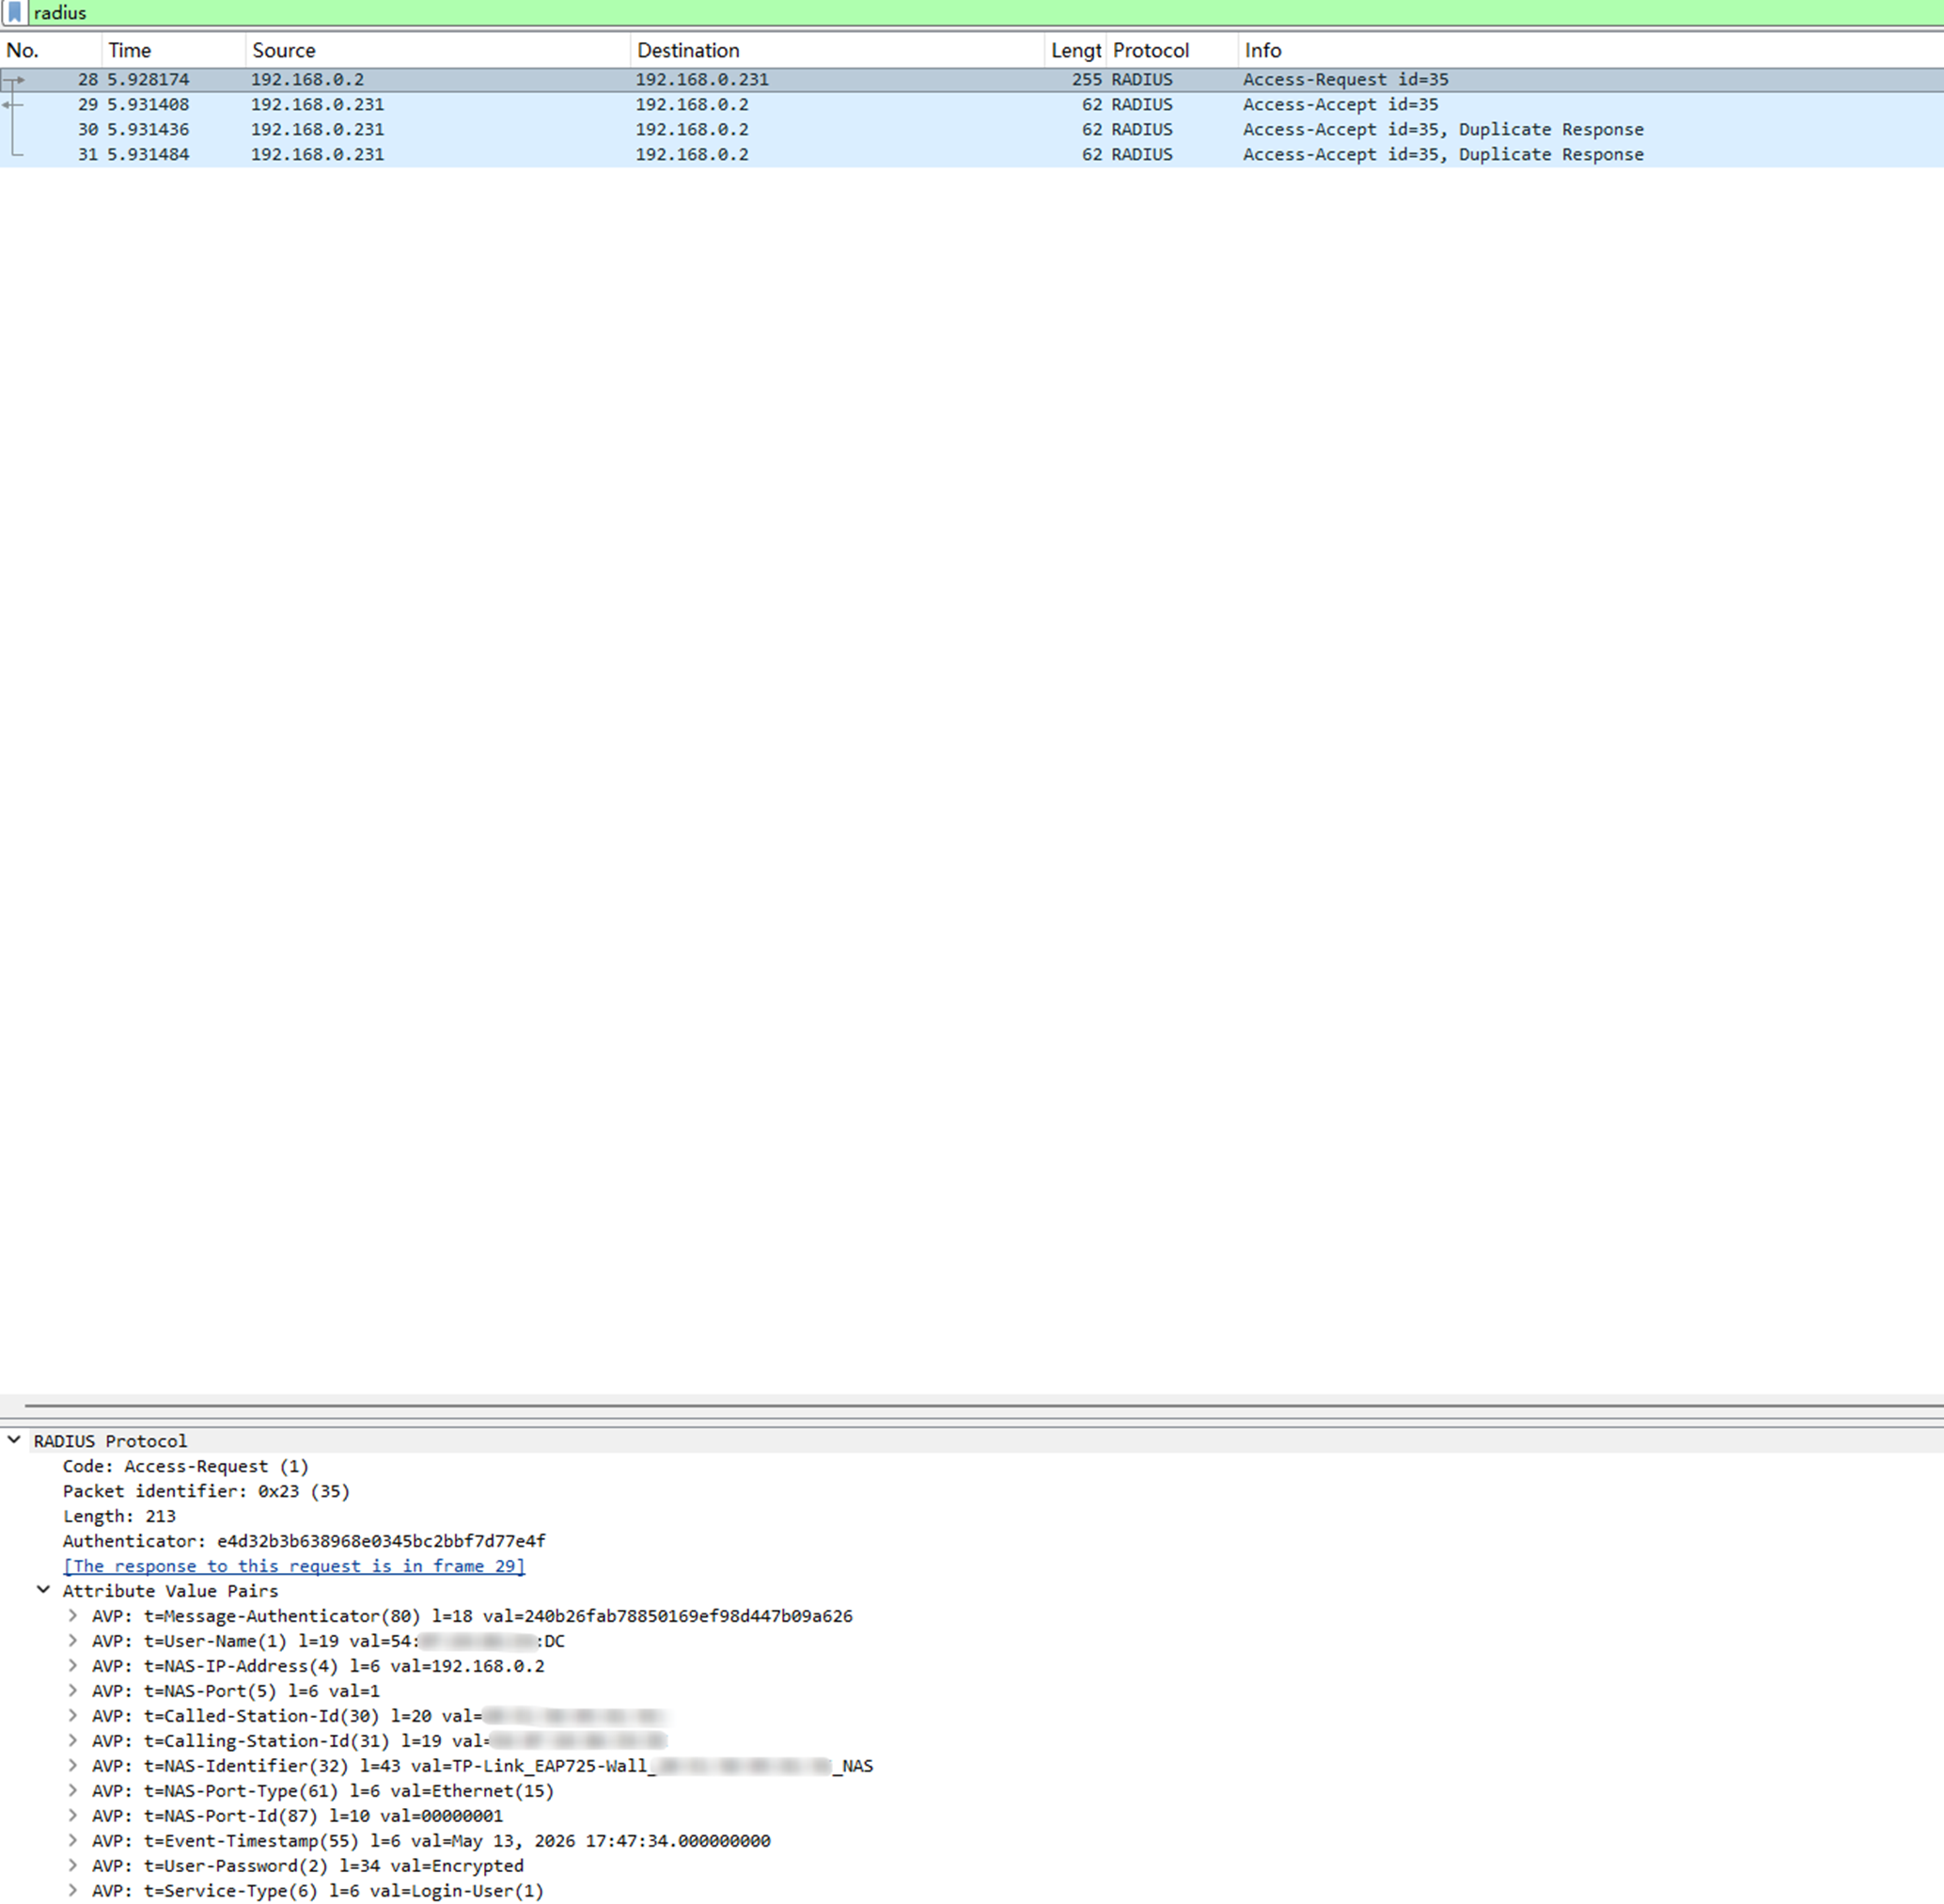Expand the Message-Authenticator AVP
Viewport: 1944px width, 1904px height.
pyautogui.click(x=72, y=1615)
